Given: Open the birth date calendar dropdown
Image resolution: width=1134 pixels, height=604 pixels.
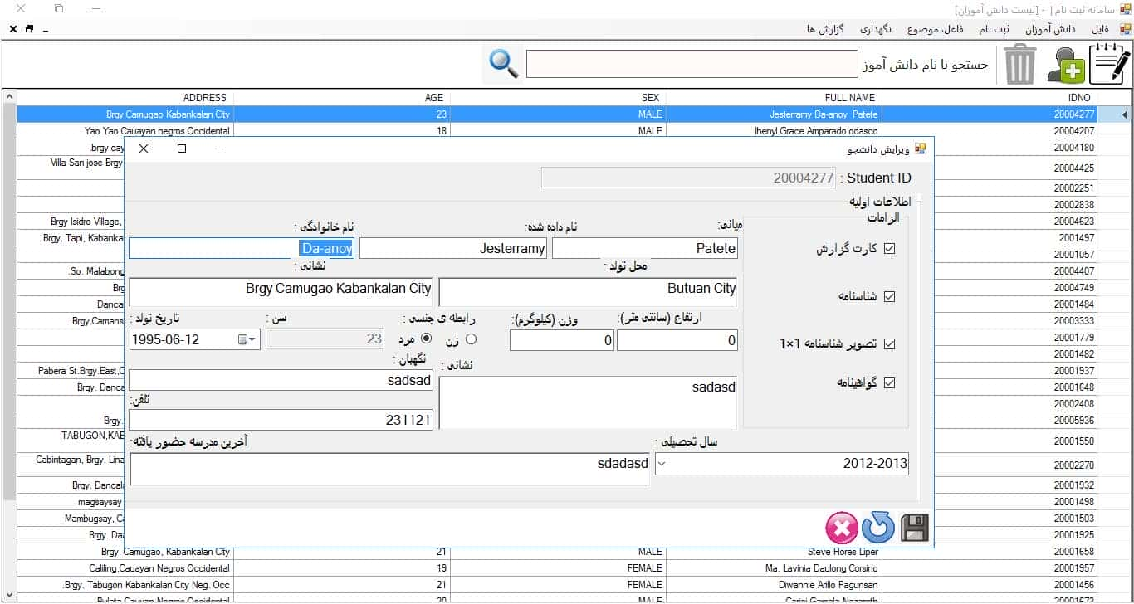Looking at the screenshot, I should (247, 339).
